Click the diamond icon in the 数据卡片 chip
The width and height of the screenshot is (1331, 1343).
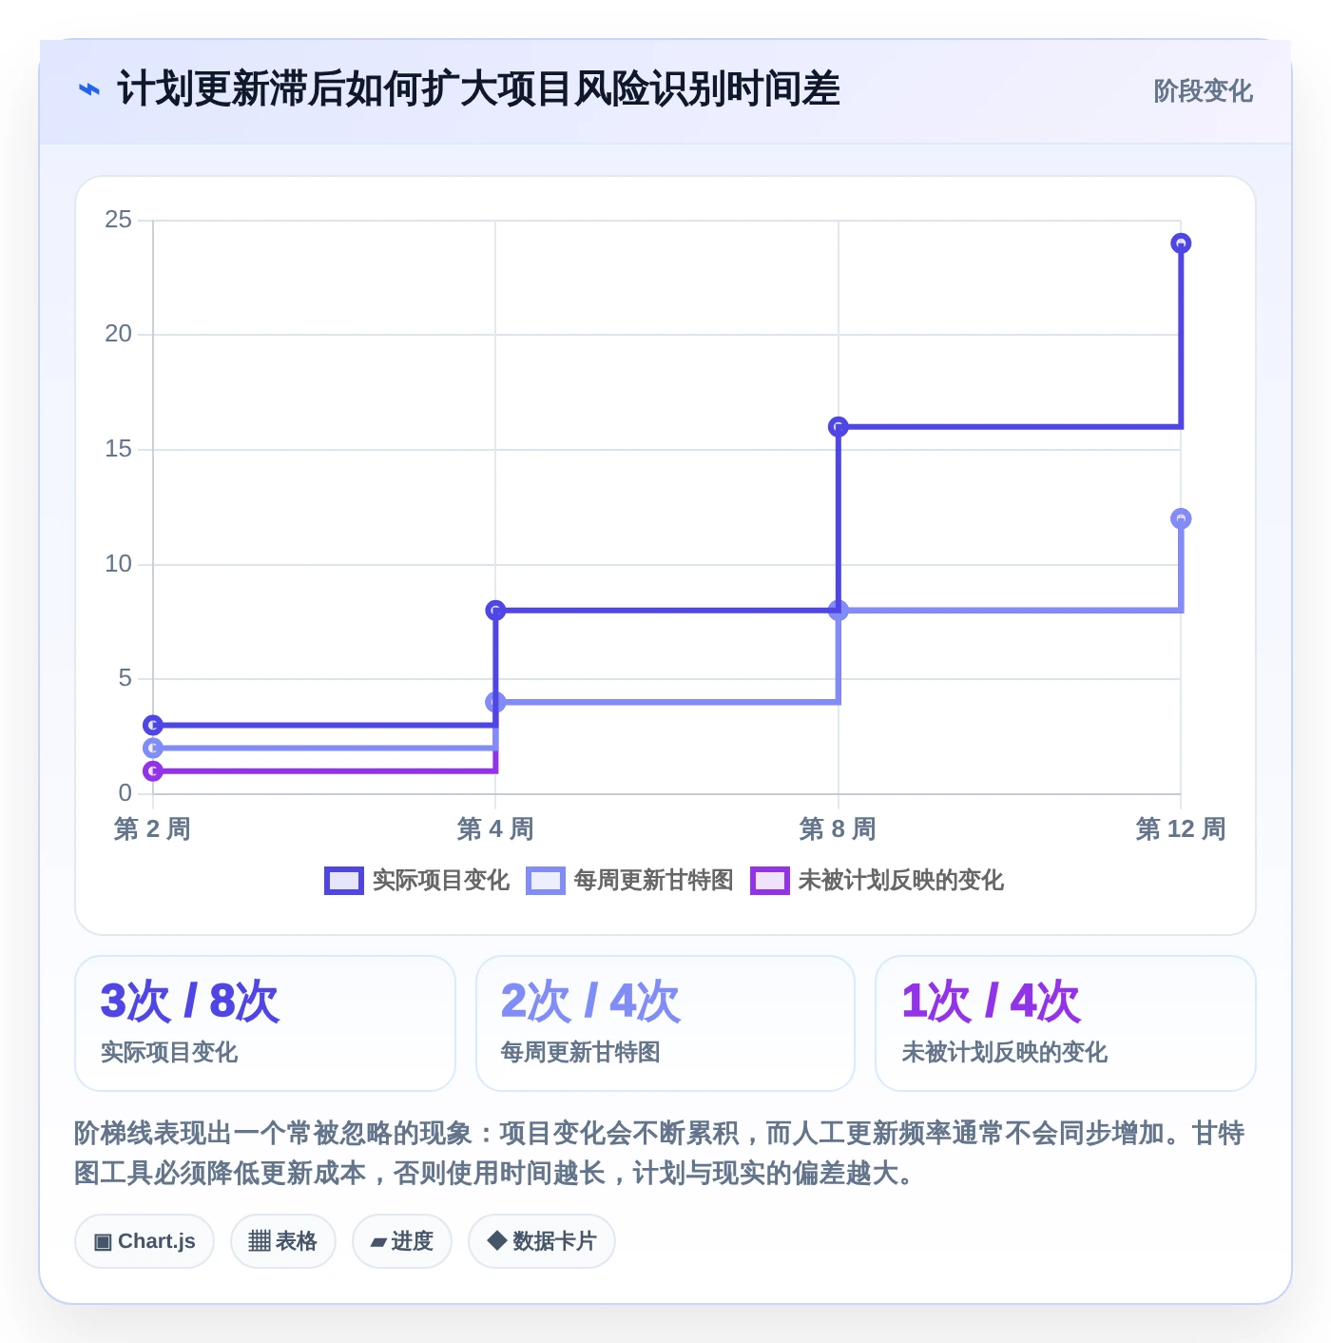click(x=496, y=1240)
